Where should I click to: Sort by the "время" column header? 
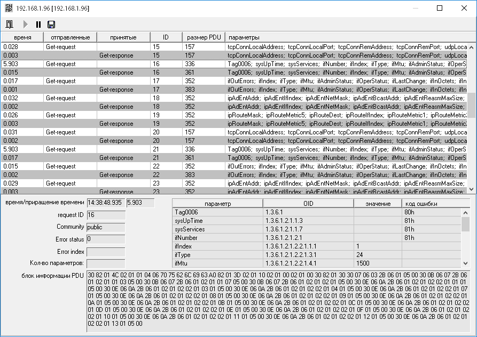click(22, 37)
